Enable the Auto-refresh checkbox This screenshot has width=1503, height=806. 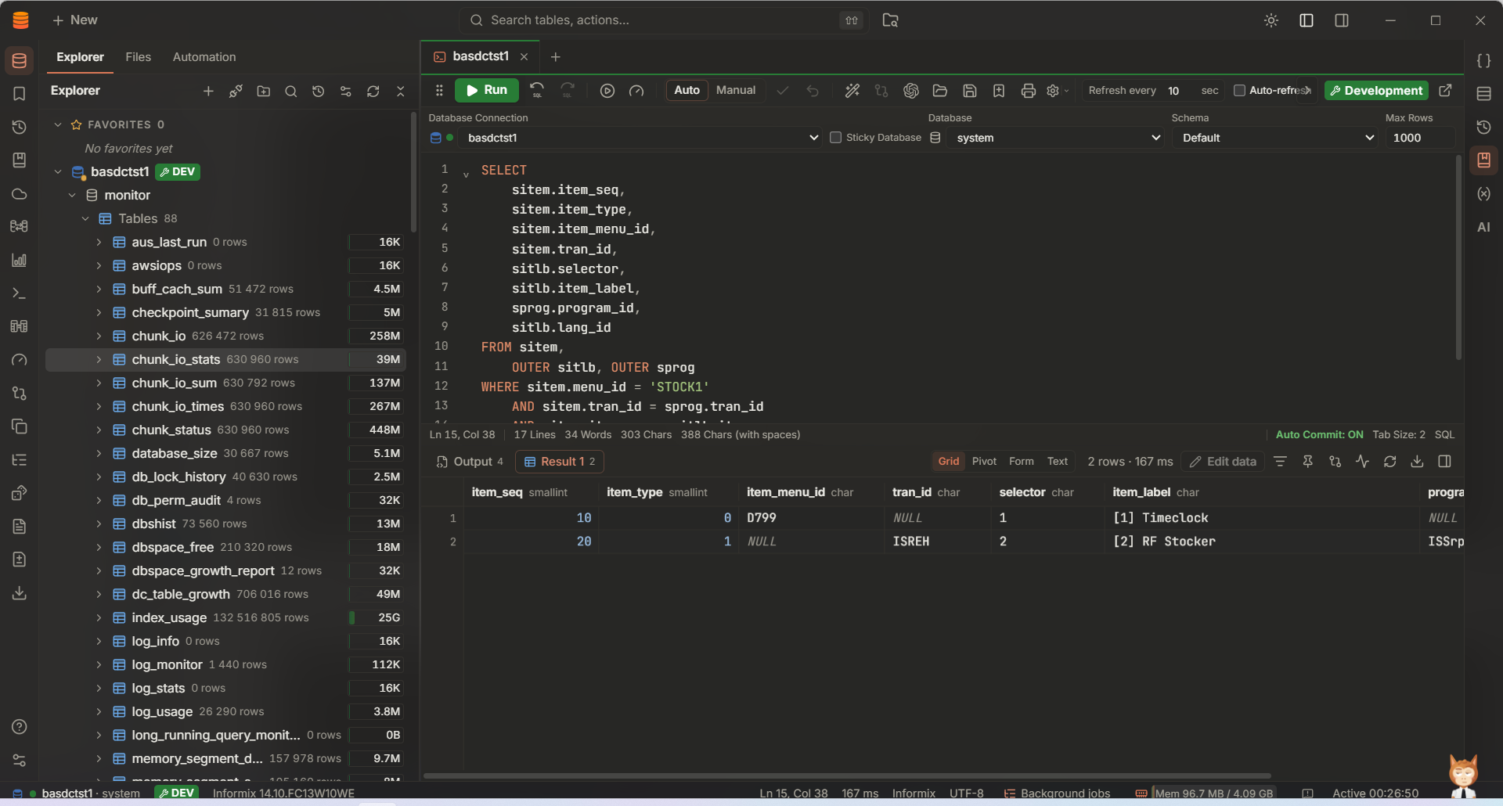1239,91
